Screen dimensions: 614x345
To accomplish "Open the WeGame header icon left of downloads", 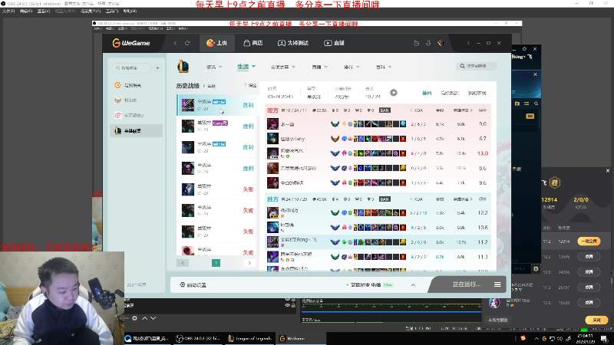I will tap(416, 43).
